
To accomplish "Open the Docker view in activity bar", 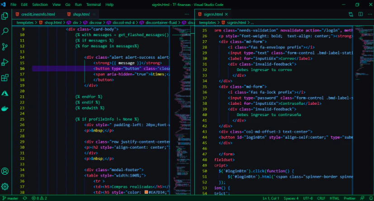I will click(x=5, y=108).
